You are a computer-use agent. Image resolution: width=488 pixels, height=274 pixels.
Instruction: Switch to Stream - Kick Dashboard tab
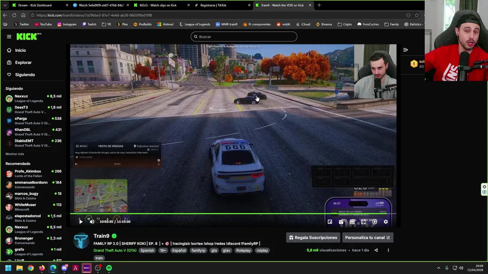[x=40, y=5]
